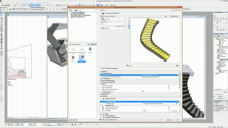Switch library thumbnails to large icon view

coord(92,44)
